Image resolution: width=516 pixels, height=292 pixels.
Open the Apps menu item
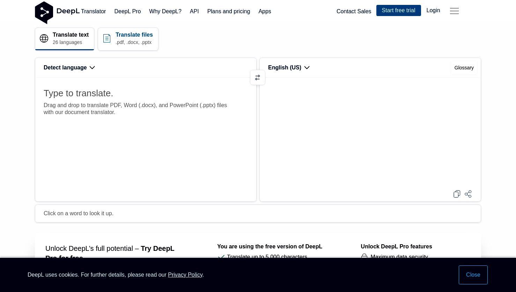(265, 12)
